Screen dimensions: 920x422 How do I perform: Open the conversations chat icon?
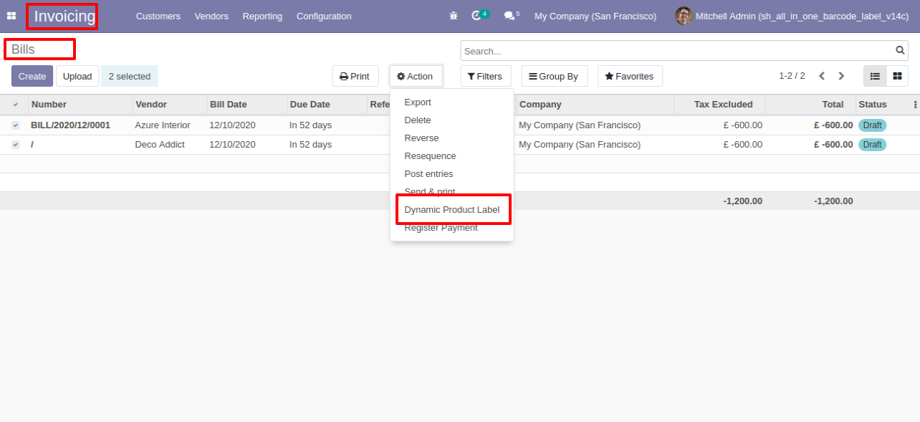(x=509, y=16)
